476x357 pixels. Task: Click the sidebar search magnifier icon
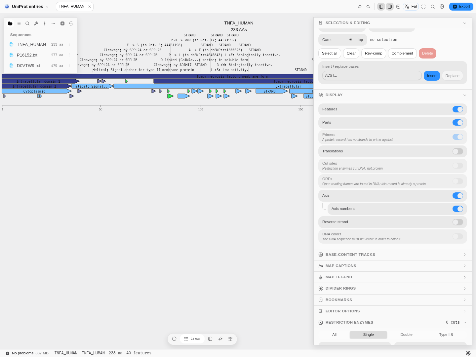click(27, 23)
